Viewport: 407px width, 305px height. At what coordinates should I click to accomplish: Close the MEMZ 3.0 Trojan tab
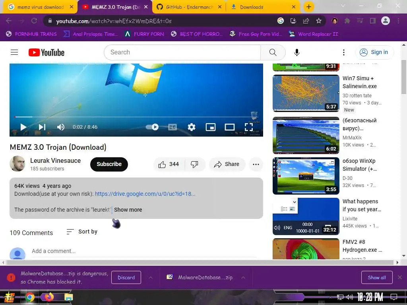pyautogui.click(x=146, y=7)
